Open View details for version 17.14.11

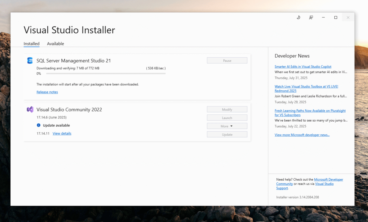tap(62, 133)
